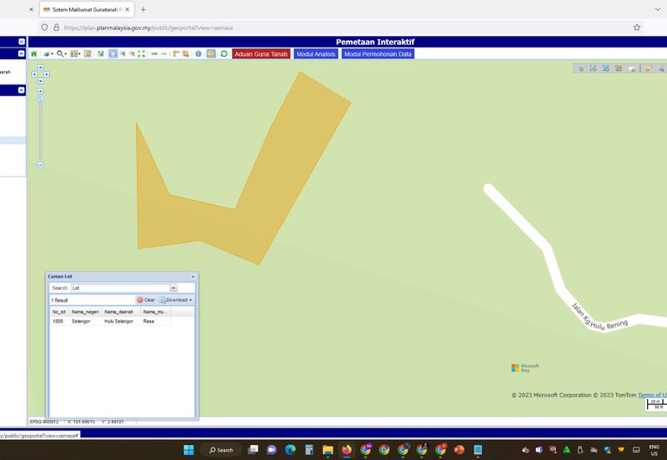667x460 pixels.
Task: Clear the lot search results
Action: (x=146, y=300)
